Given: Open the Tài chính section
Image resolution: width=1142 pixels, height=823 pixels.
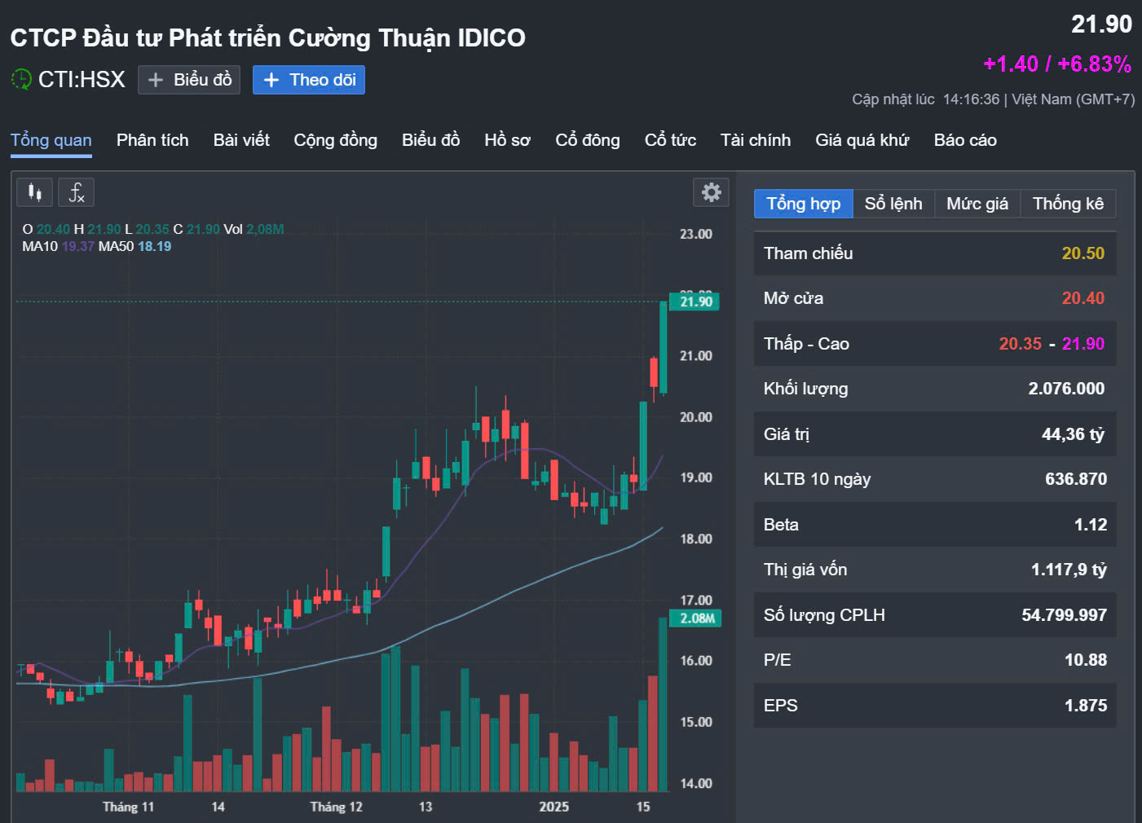Looking at the screenshot, I should point(756,140).
